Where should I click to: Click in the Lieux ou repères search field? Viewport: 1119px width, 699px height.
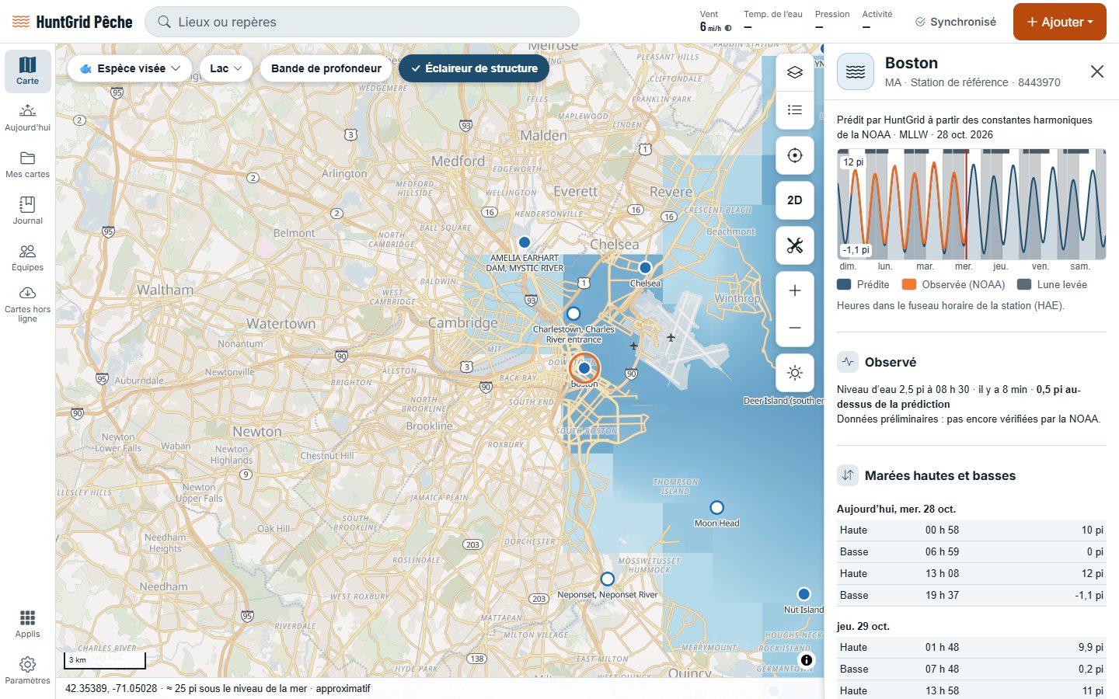tap(362, 22)
